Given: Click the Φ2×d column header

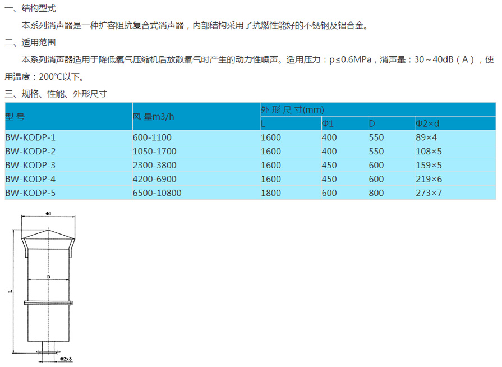Looking at the screenshot, I should (x=427, y=123).
